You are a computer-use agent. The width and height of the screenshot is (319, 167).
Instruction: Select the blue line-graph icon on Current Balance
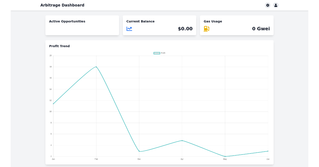(129, 29)
